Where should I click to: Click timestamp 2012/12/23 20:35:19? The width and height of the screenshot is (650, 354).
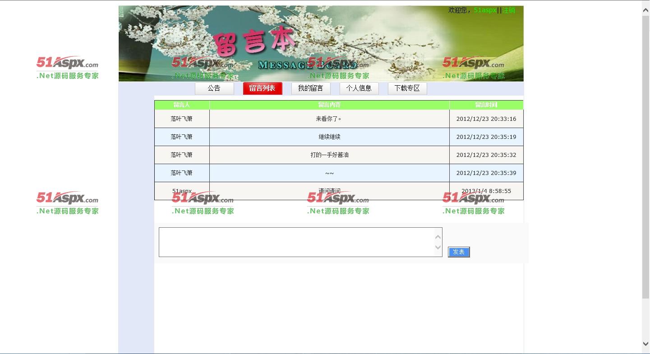point(486,137)
